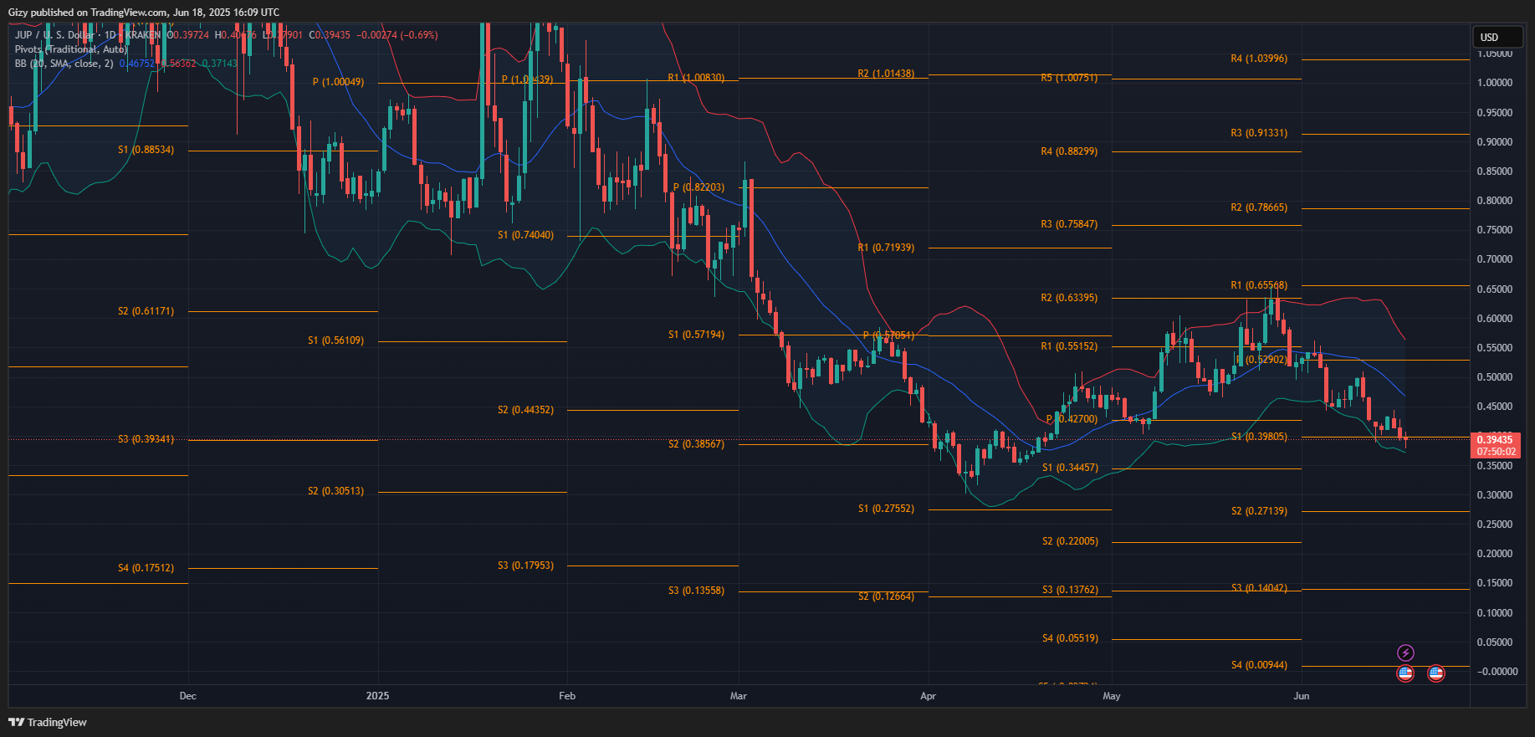This screenshot has width=1535, height=737.
Task: Click the Gizy published on TradingView.com header text
Action: click(143, 13)
